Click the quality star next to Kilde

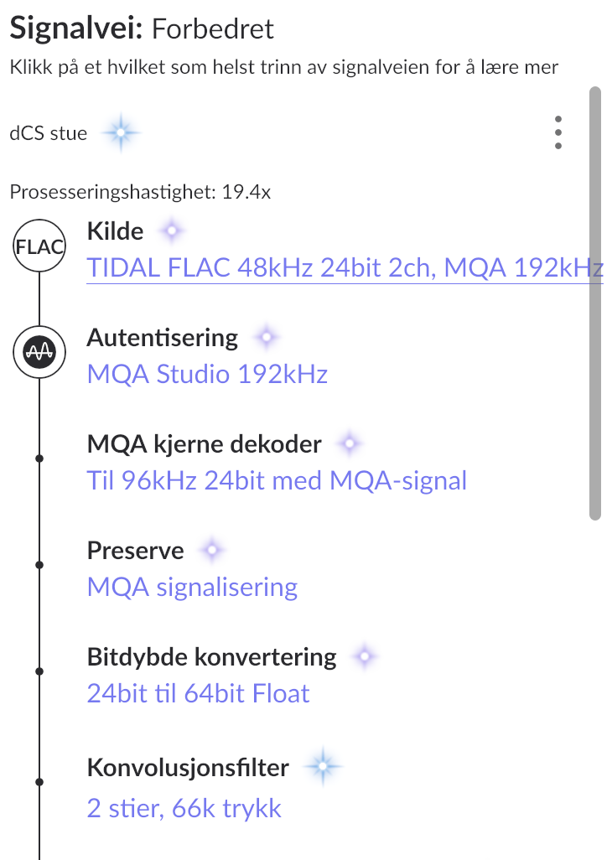[171, 231]
